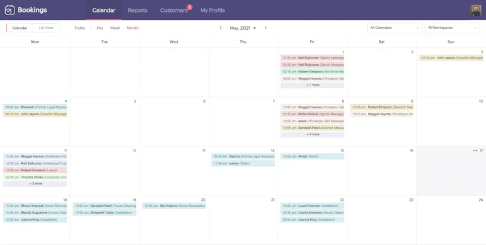
Task: Open 09:30 am John Jayson booking
Action: point(35,114)
